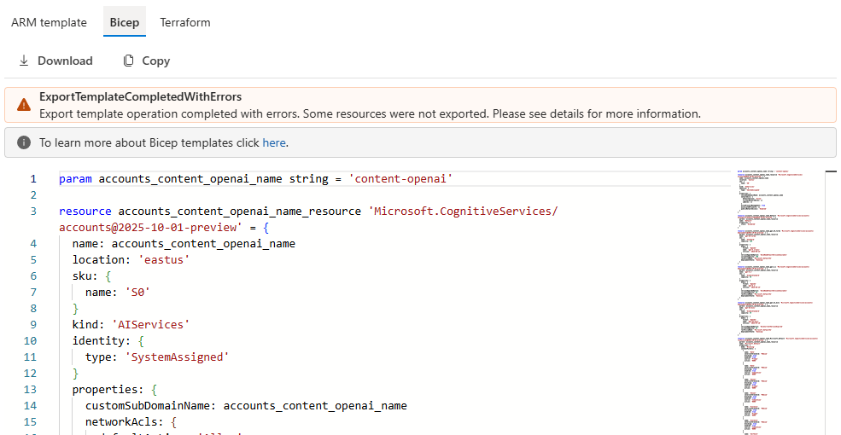Image resolution: width=841 pixels, height=435 pixels.
Task: Click the 'properties: {' line
Action: pos(114,390)
